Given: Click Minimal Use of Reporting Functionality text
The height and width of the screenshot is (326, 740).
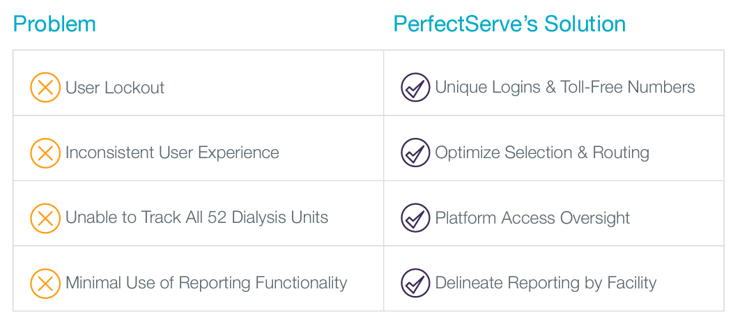Looking at the screenshot, I should 206,283.
